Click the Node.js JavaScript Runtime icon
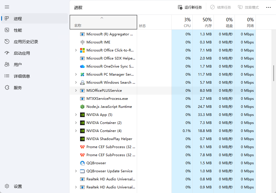 coord(82,106)
